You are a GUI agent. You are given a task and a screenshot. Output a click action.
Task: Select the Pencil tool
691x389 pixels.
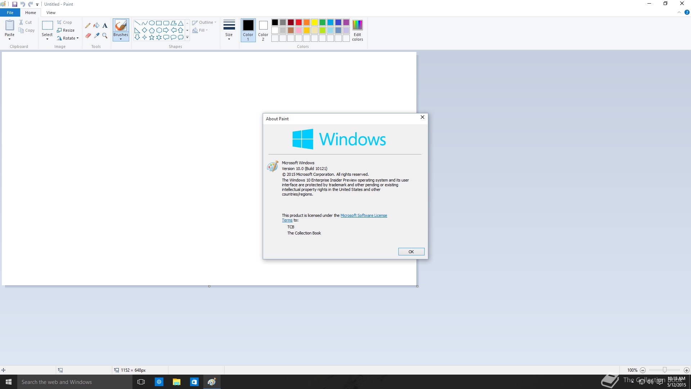(88, 26)
